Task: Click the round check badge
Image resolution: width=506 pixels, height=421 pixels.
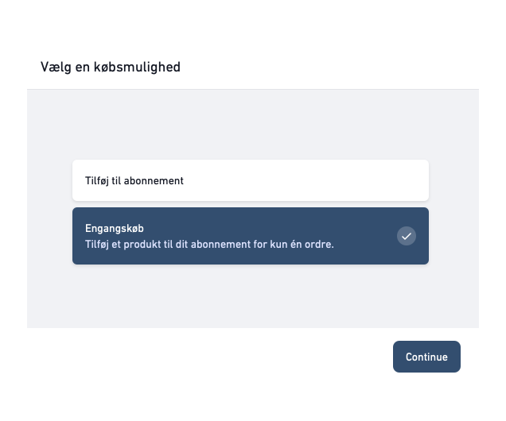Action: (406, 236)
